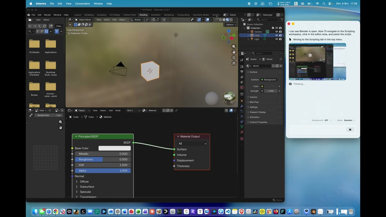The image size is (386, 217).
Task: Toggle camera view icon in 3D viewport
Action: [x=234, y=58]
